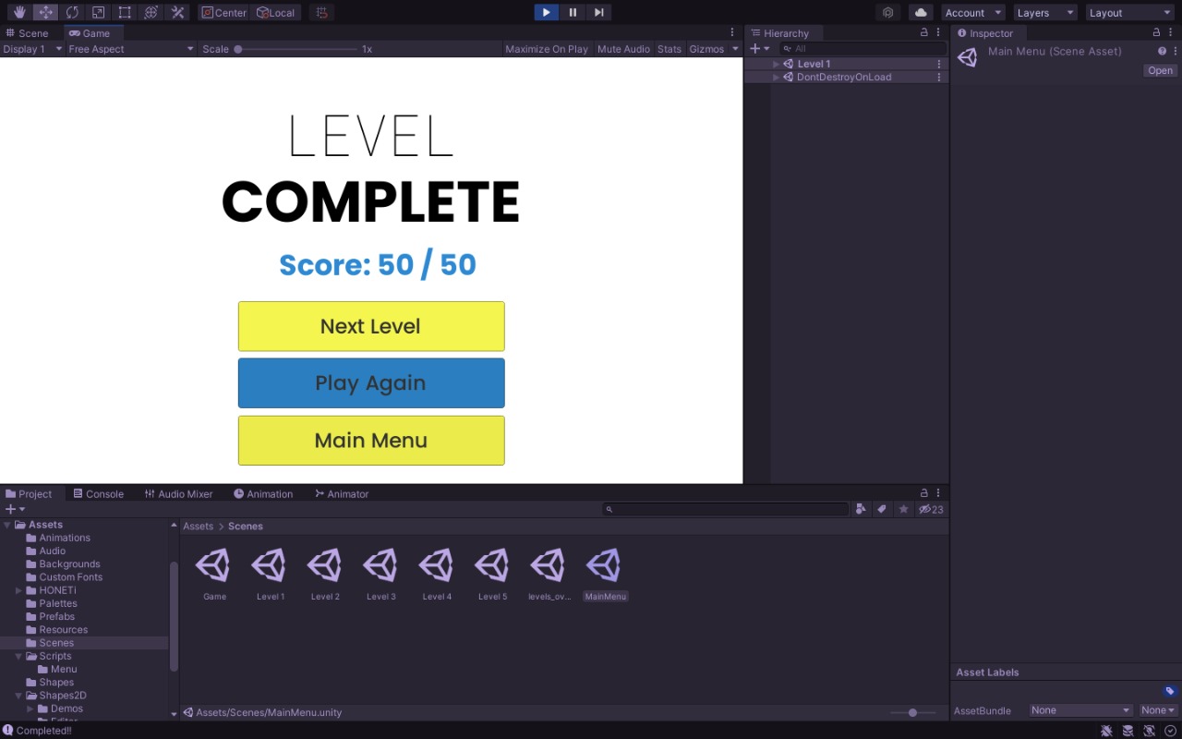Click the Step forward one frame button

point(599,12)
